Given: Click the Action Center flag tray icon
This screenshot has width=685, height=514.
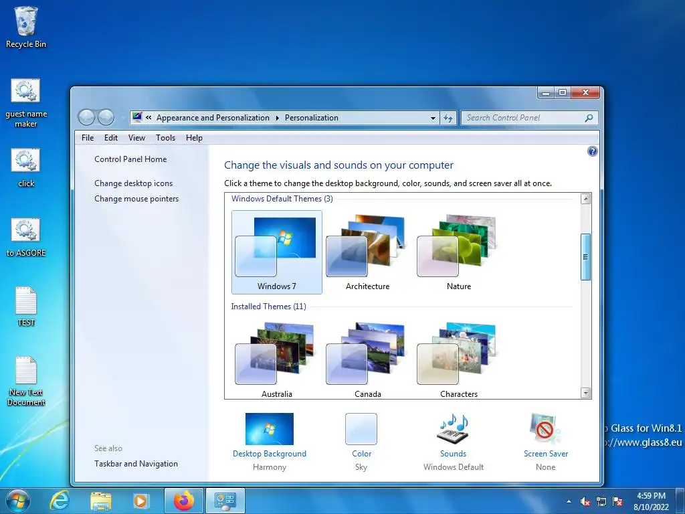Looking at the screenshot, I should click(x=617, y=502).
